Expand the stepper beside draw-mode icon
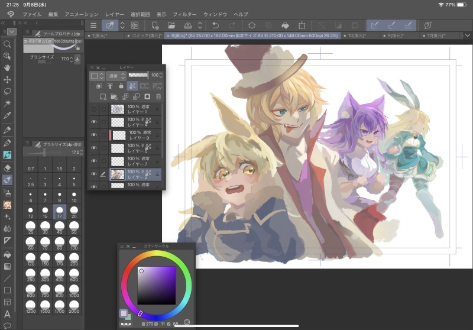Viewport: 473px width, 330px height. coord(122,25)
